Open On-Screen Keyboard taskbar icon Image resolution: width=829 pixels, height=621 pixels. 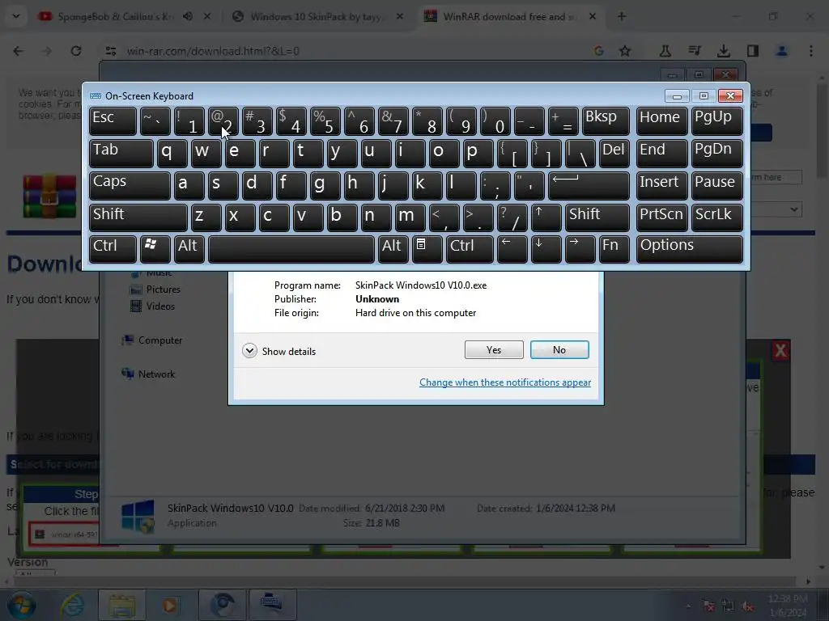click(x=271, y=605)
